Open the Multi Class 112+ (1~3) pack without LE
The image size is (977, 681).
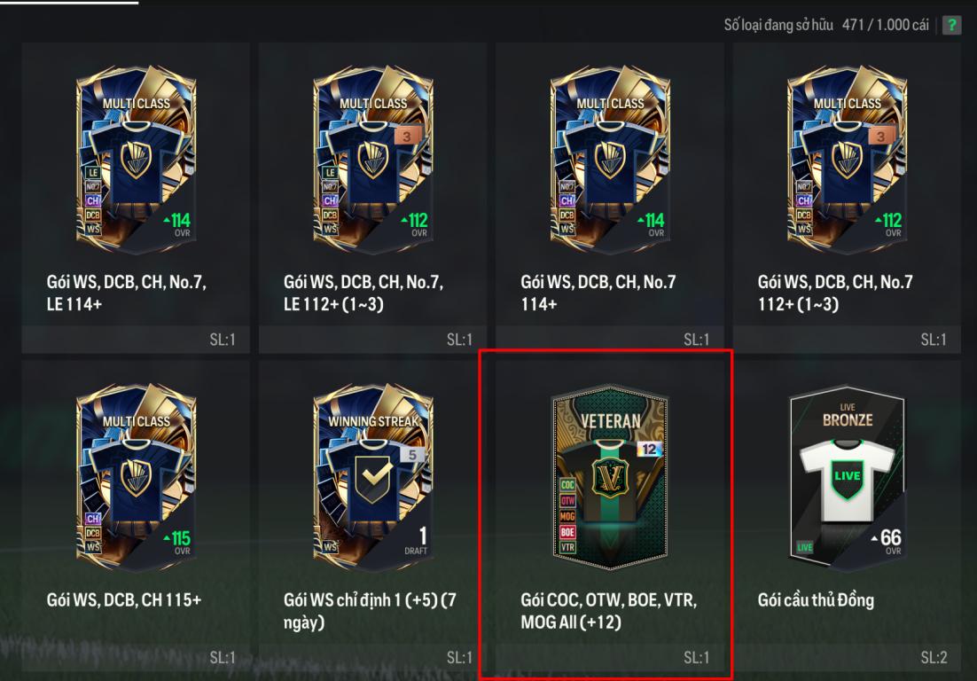[847, 160]
